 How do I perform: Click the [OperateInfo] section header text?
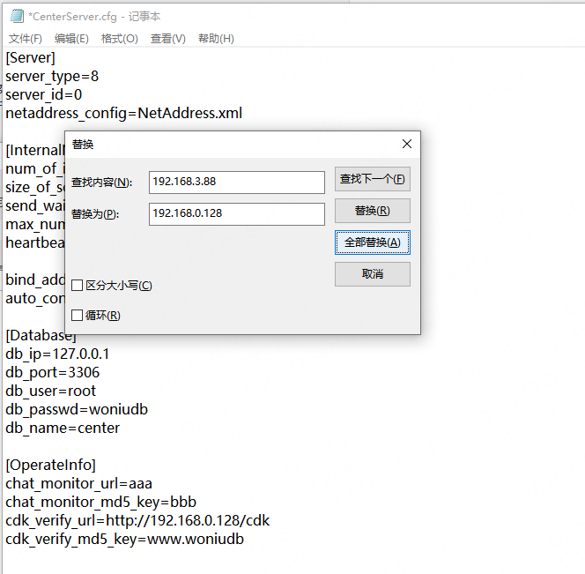point(50,465)
